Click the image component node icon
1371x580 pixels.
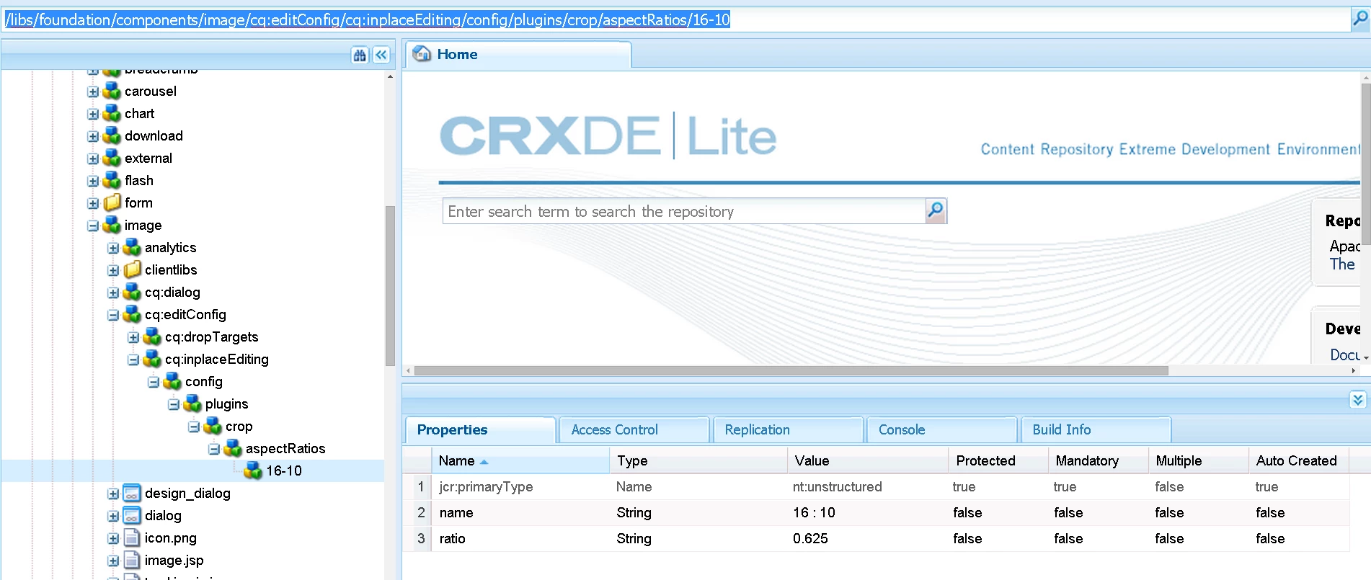tap(112, 225)
